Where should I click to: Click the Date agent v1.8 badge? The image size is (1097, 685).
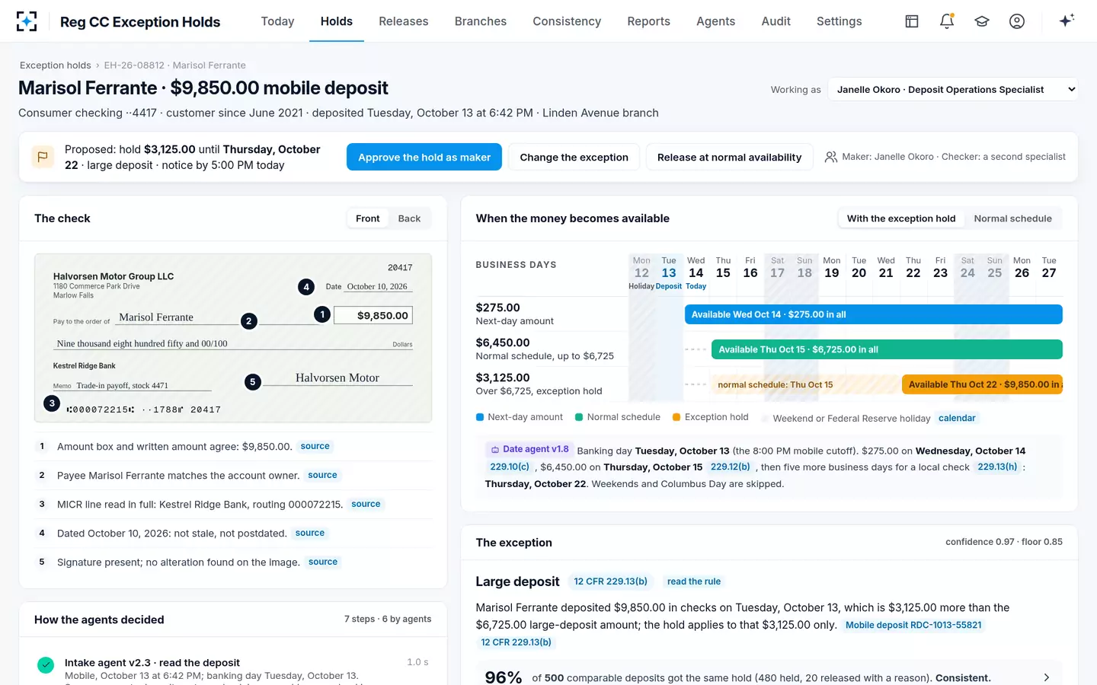(x=529, y=449)
